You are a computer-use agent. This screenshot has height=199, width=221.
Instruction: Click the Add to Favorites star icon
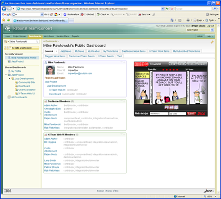[8, 20]
